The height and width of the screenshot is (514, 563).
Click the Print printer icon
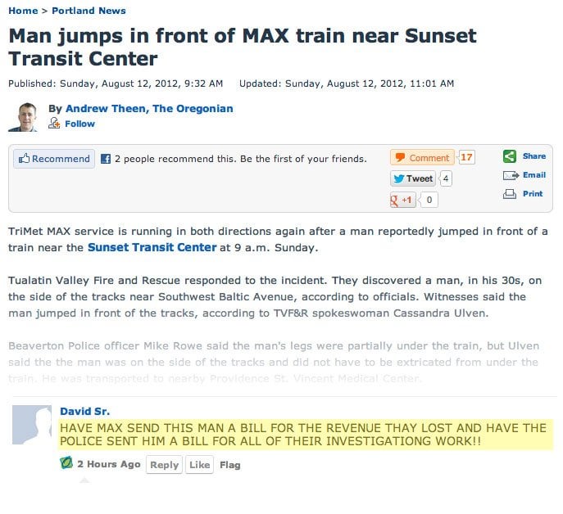(x=510, y=194)
